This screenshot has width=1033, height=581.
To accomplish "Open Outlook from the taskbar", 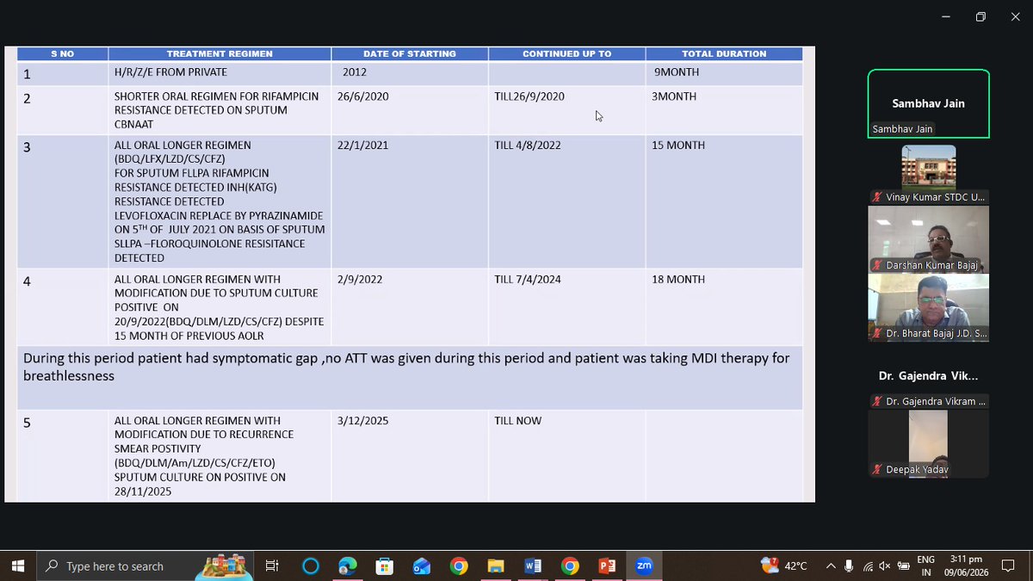I will point(422,566).
